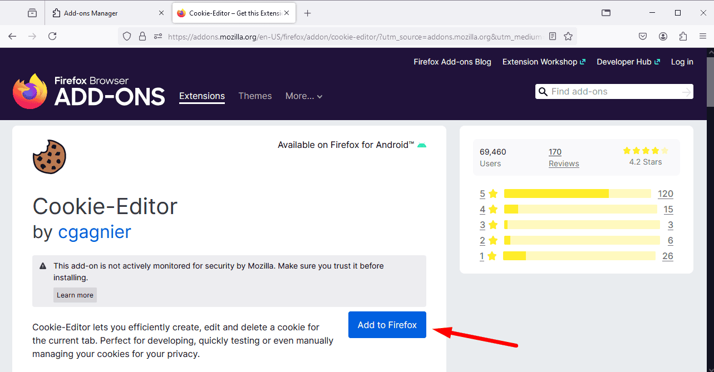Image resolution: width=714 pixels, height=372 pixels.
Task: Open the Extensions puzzle-piece toolbar icon
Action: 683,36
